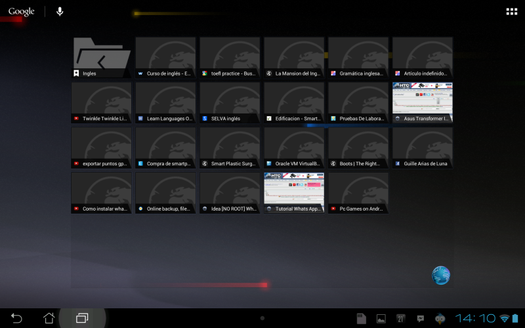Tap the clock showing 14:10
The image size is (525, 328).
pos(475,318)
